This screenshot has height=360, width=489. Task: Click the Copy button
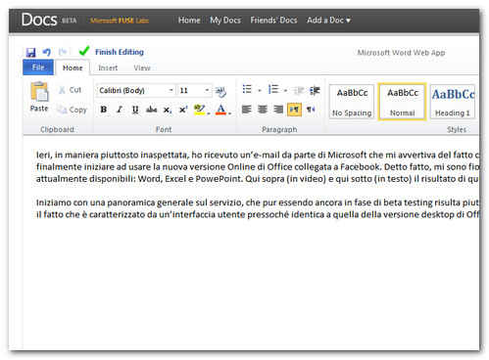coord(72,110)
